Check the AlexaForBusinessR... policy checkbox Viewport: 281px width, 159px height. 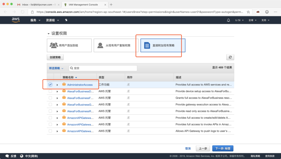coord(50,111)
